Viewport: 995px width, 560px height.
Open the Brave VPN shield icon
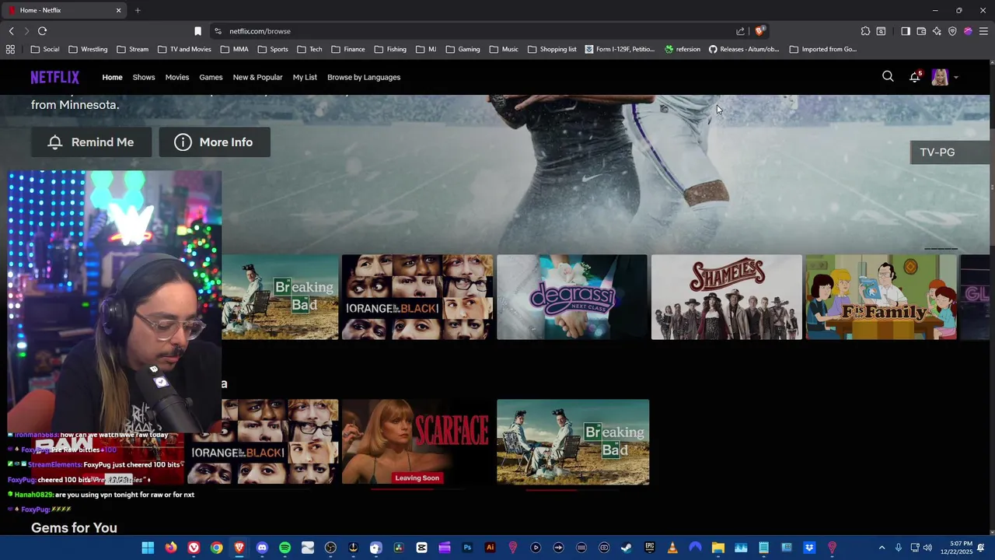952,31
